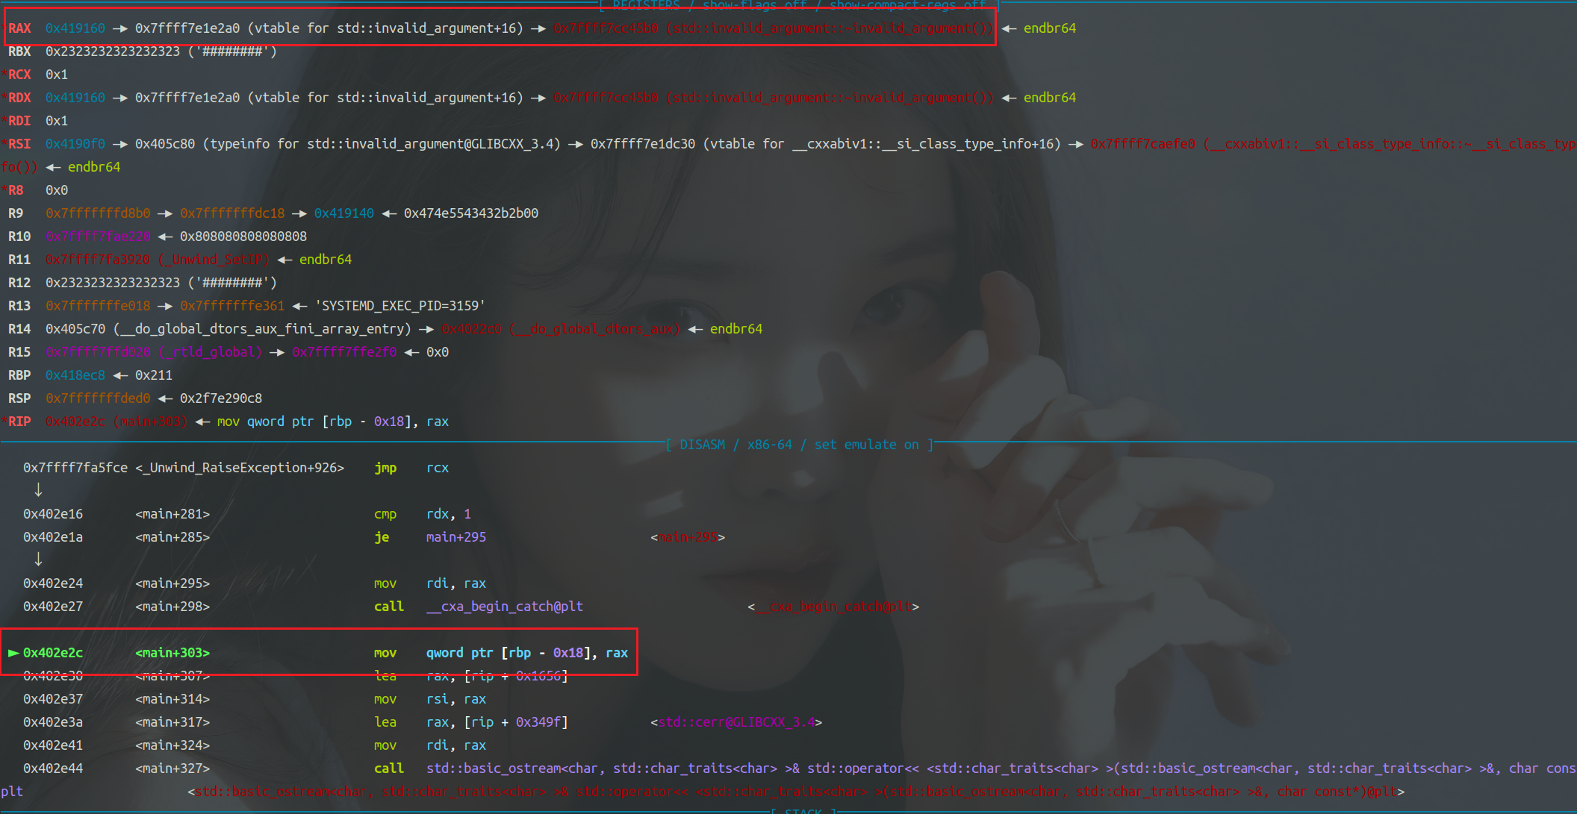The image size is (1577, 814).
Task: Select typeinfo address 0x405c80 in RSI row
Action: click(x=165, y=144)
